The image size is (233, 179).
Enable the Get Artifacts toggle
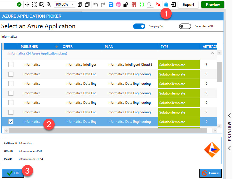(185, 26)
